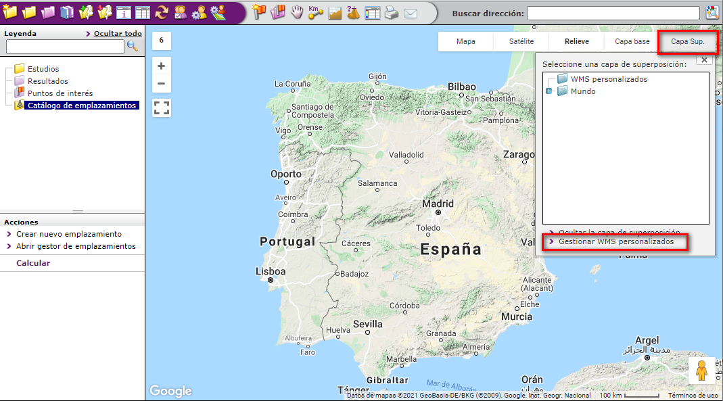Click the import folder with green arrow
This screenshot has height=401, width=723.
(86, 12)
